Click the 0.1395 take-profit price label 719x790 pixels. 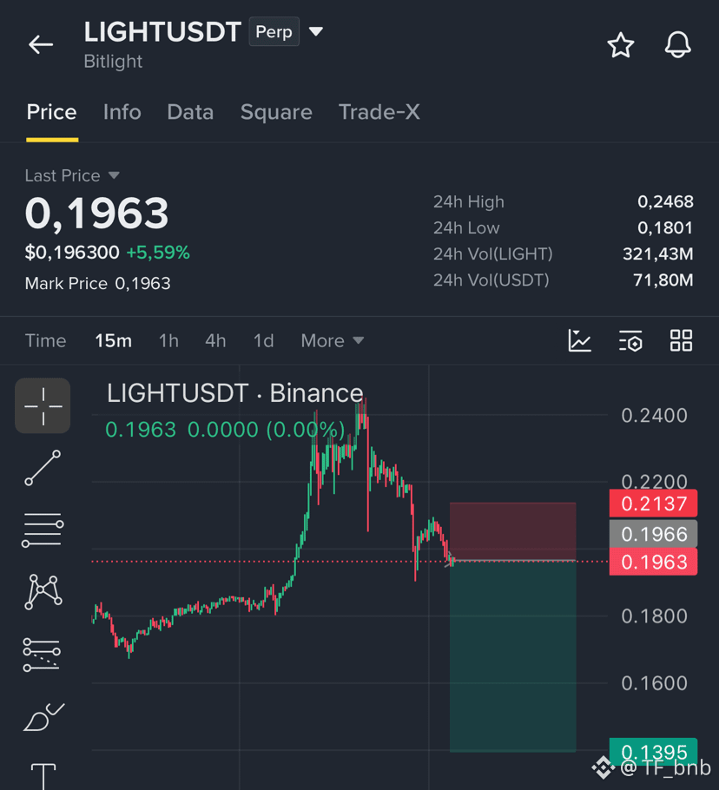pyautogui.click(x=654, y=752)
